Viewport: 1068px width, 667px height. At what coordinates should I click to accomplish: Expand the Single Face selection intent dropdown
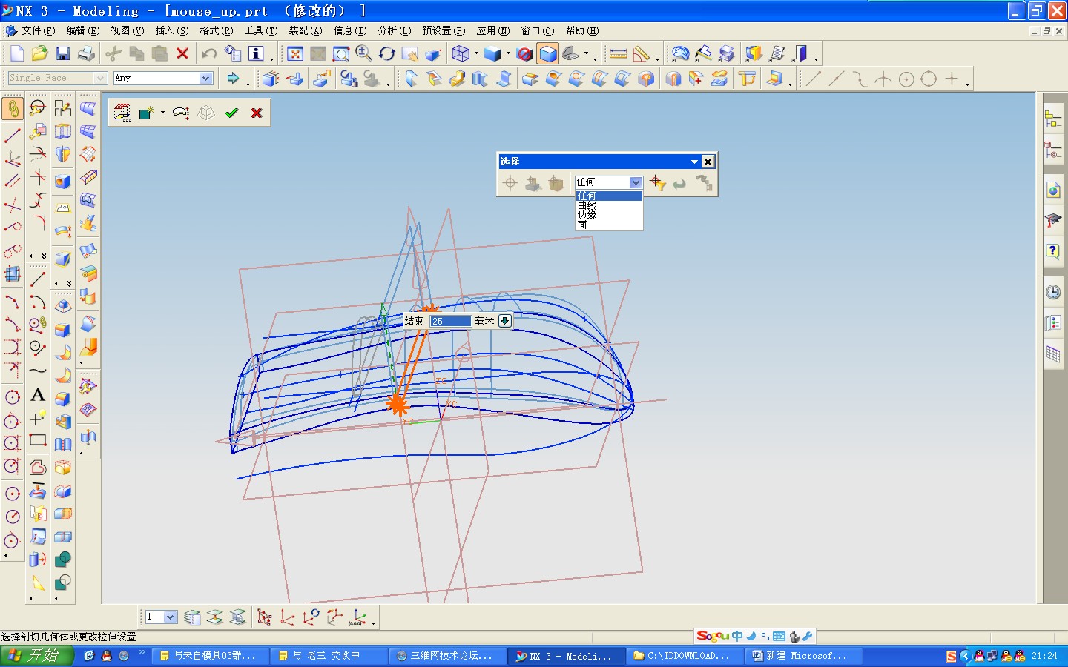[x=101, y=78]
